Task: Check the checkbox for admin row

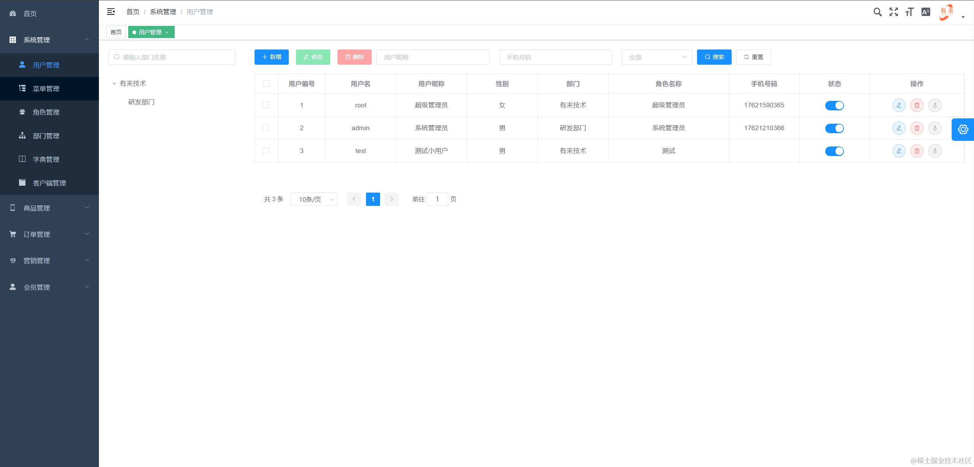Action: tap(266, 128)
